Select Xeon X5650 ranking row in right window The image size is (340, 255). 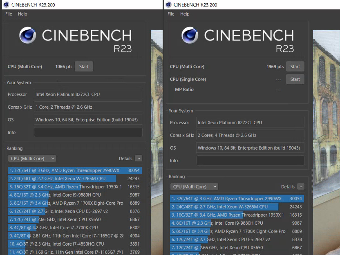237,248
